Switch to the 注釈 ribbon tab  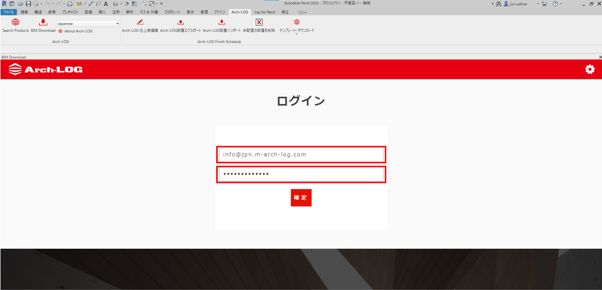point(116,12)
